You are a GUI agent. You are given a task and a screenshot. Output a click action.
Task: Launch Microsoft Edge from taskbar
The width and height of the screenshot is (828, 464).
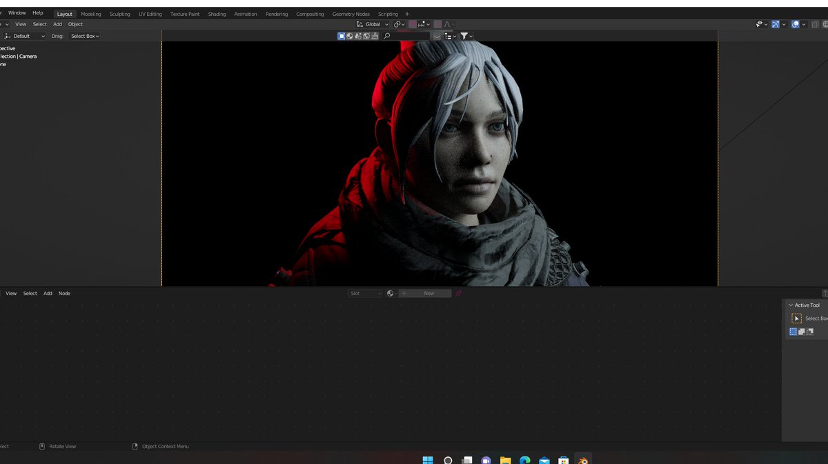(x=524, y=460)
